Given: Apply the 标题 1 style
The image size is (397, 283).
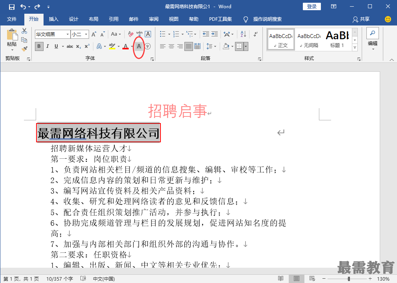Looking at the screenshot, I should 337,39.
